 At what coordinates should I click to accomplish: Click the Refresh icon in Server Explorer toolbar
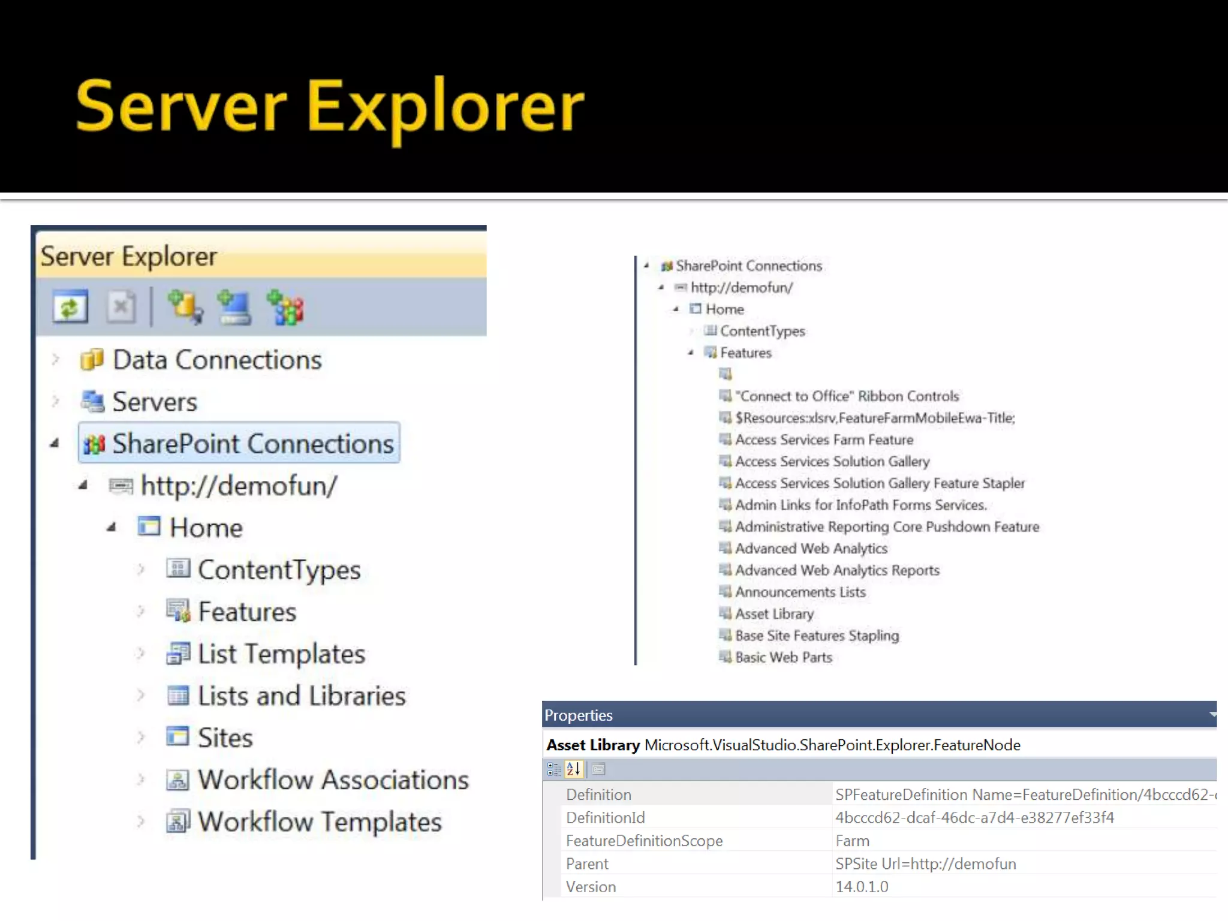click(70, 307)
